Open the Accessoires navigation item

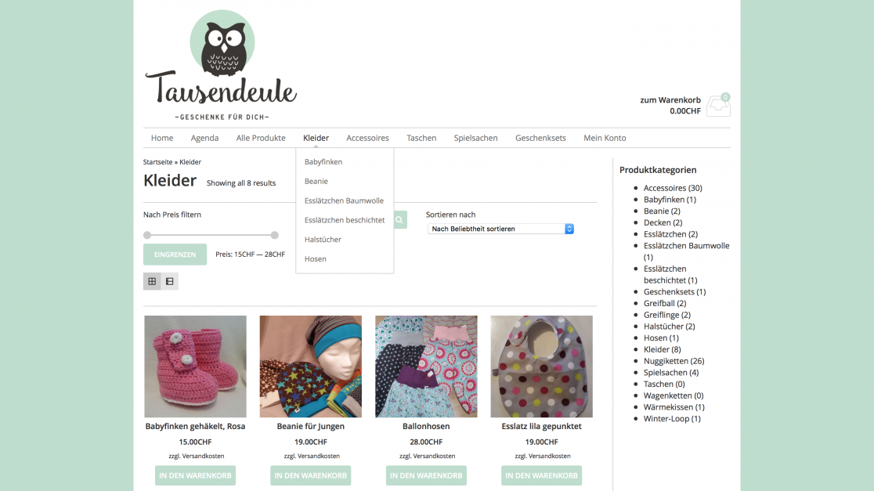point(367,138)
